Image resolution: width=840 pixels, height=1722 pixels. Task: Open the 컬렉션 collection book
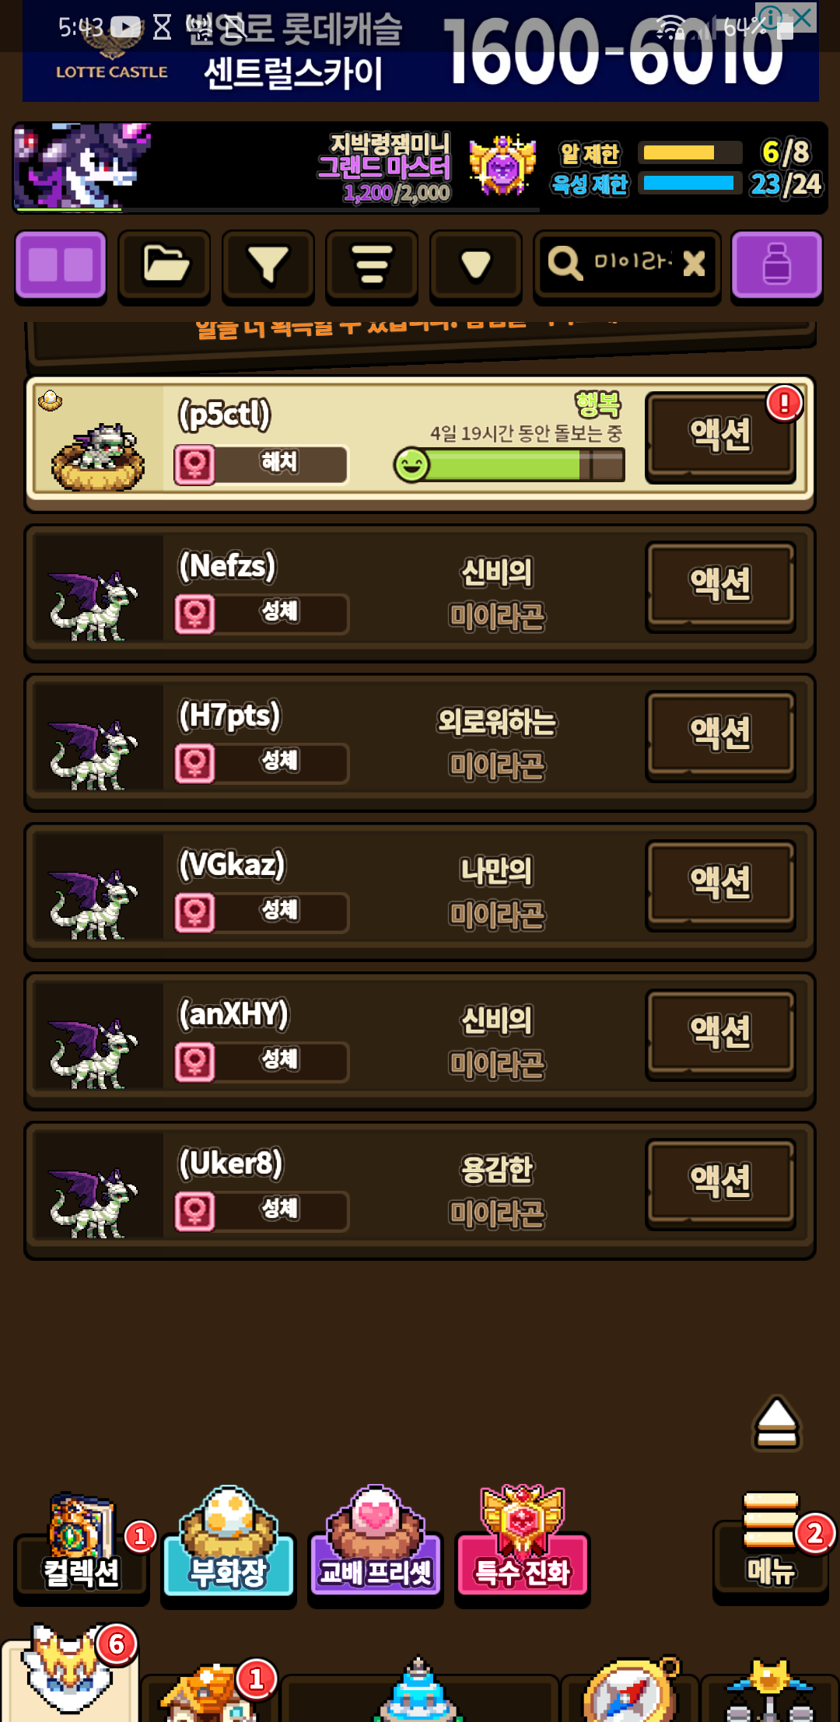[x=82, y=1548]
